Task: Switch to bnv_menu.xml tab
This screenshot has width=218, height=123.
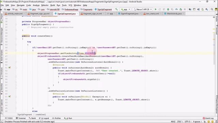Action: click(x=153, y=14)
